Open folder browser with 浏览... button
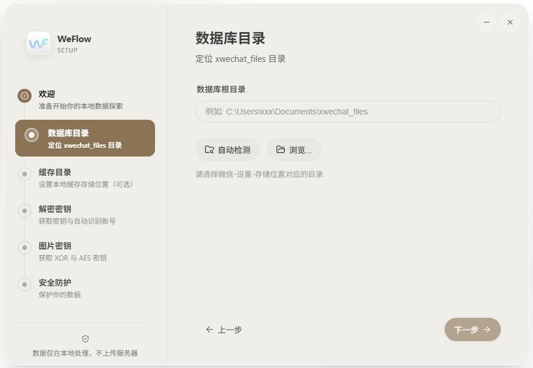The image size is (533, 368). click(x=294, y=150)
